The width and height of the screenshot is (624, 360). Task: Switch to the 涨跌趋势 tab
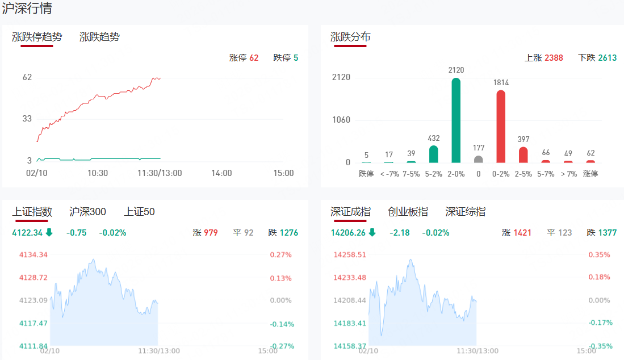point(99,37)
